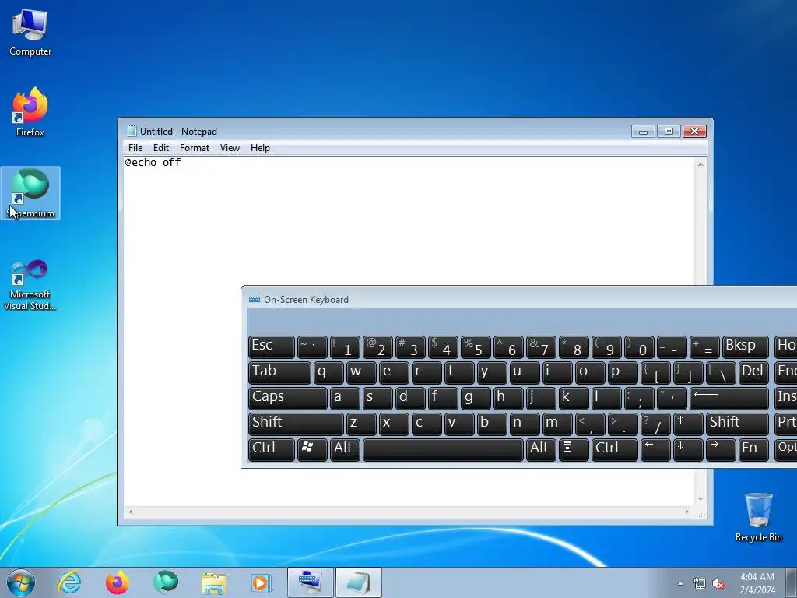Toggle the Caps key on On-Screen Keyboard
Screen dimensions: 797x598
(288, 398)
